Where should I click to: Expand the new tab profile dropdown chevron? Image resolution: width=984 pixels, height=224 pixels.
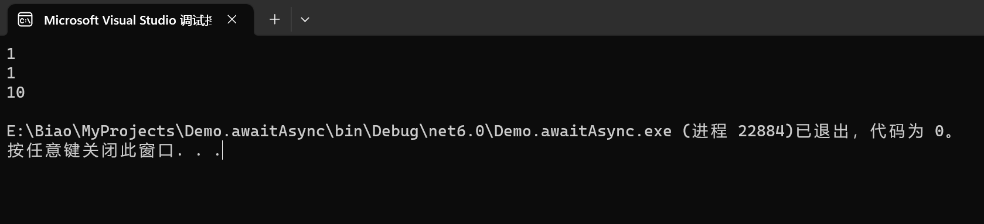pos(305,19)
